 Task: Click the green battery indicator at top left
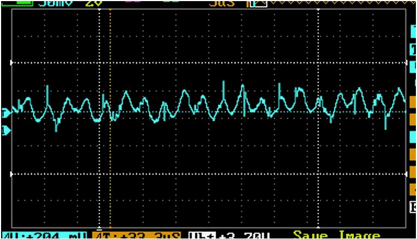pos(16,2)
